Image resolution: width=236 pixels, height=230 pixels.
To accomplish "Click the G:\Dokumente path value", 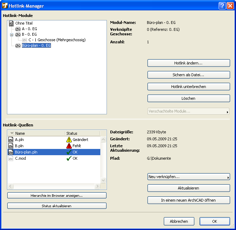I will (x=159, y=158).
